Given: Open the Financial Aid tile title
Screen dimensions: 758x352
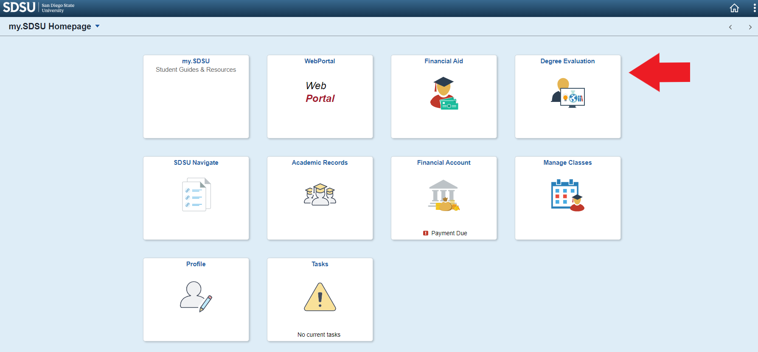Looking at the screenshot, I should pyautogui.click(x=444, y=61).
